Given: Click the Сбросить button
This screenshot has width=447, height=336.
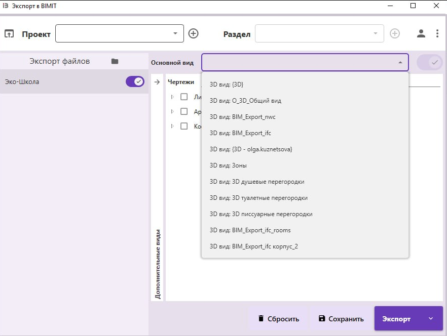Looking at the screenshot, I should (279, 319).
